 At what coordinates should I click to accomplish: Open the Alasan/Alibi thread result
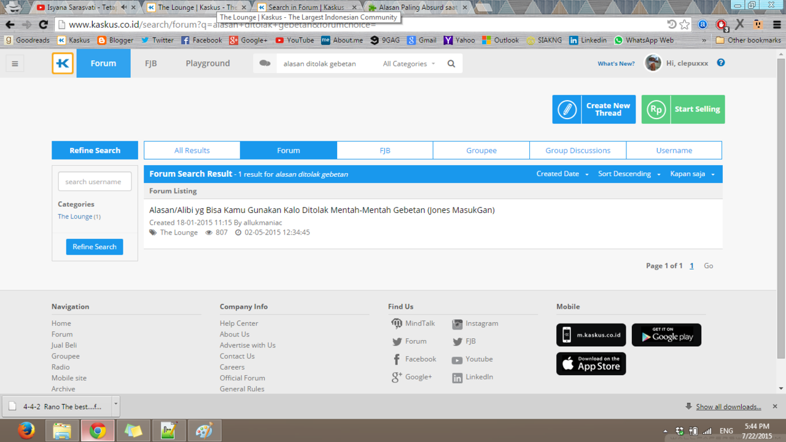pos(322,210)
